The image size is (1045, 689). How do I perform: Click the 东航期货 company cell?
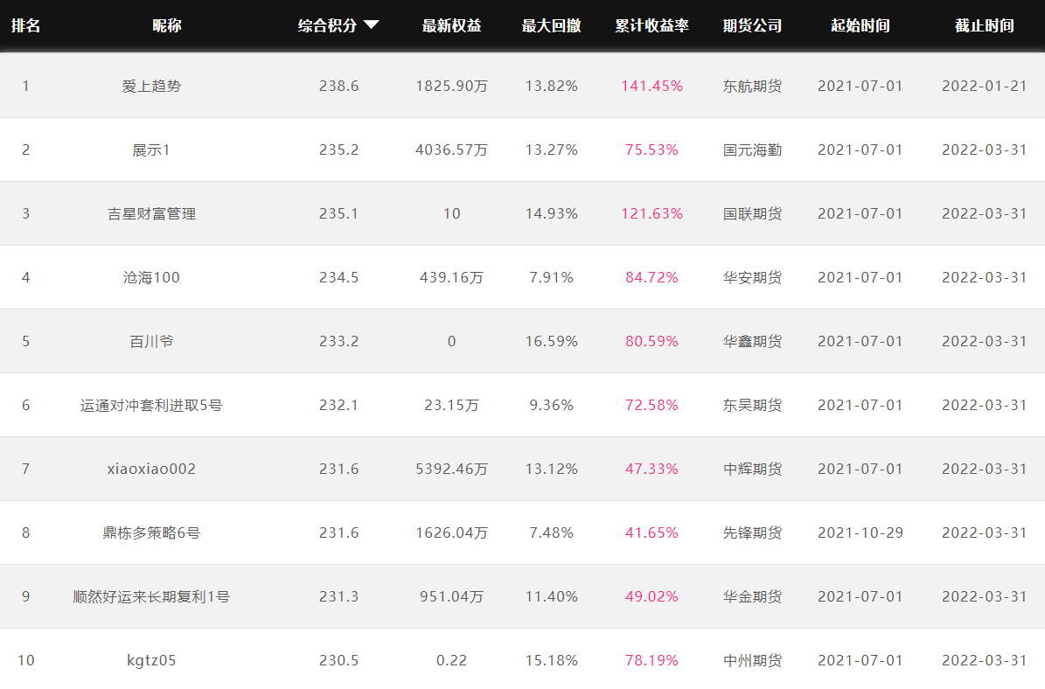click(x=752, y=86)
